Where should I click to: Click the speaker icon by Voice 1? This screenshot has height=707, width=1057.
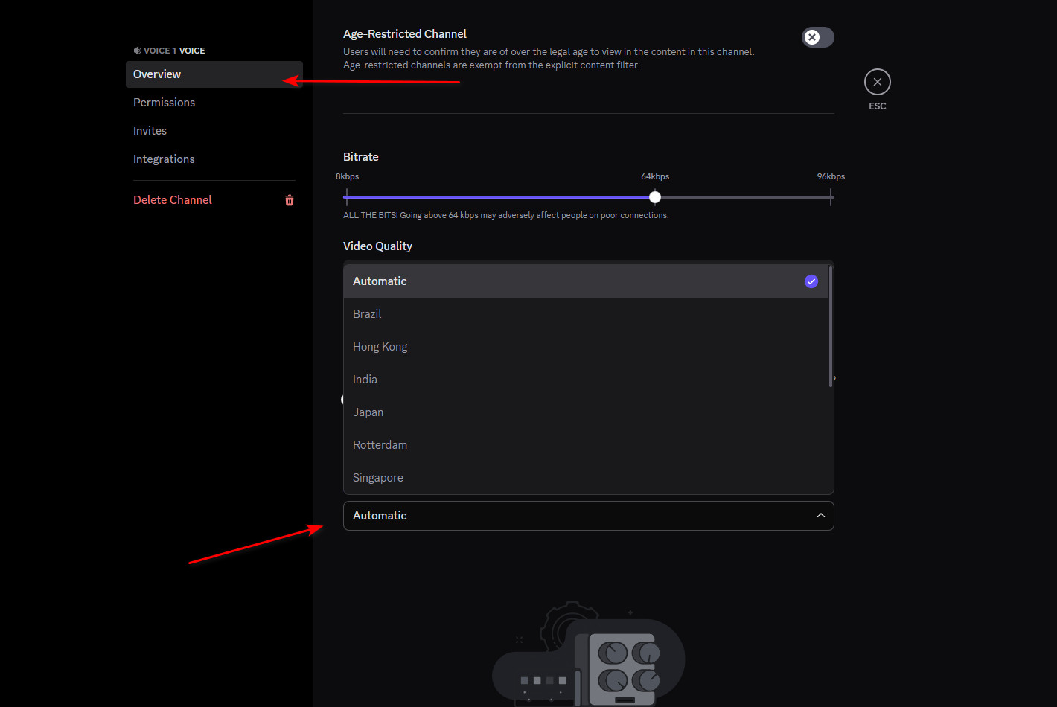(x=137, y=51)
